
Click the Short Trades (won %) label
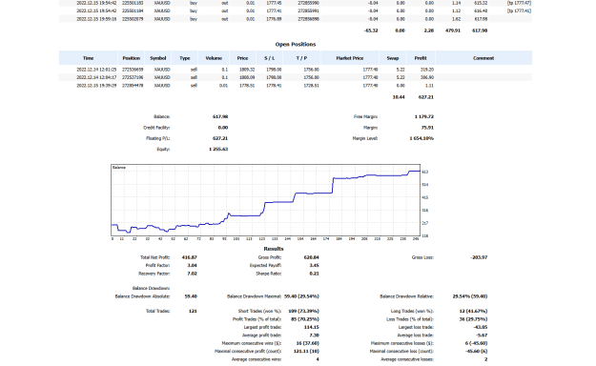tap(259, 311)
